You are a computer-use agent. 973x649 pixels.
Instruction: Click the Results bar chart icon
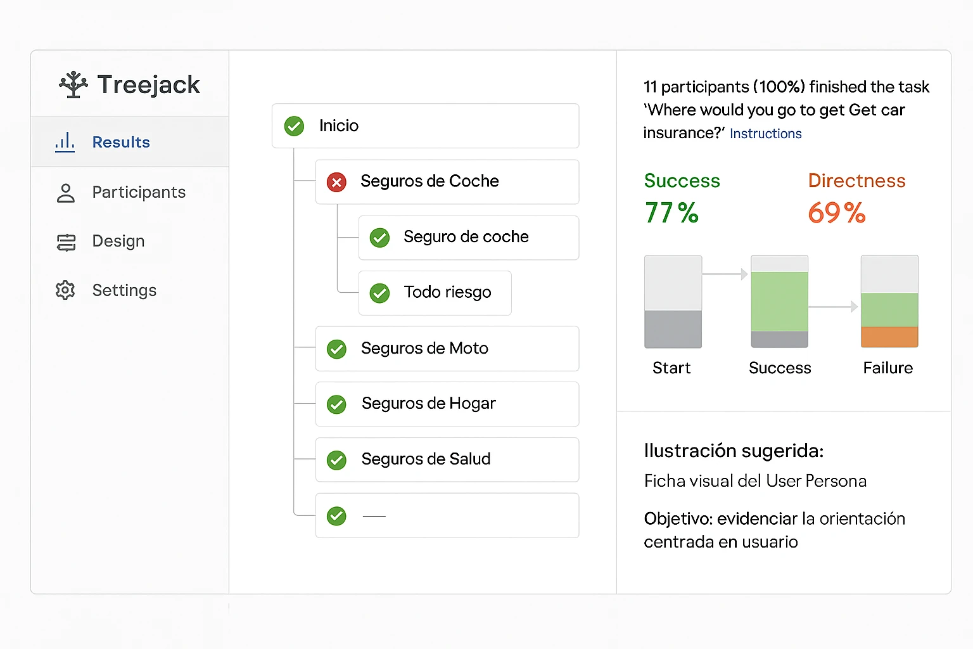coord(65,142)
